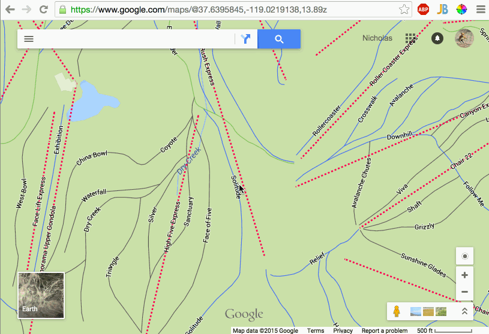Expand the imagery strip with chevrons

464,311
